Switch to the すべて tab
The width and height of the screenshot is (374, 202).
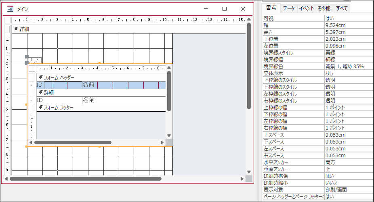342,8
